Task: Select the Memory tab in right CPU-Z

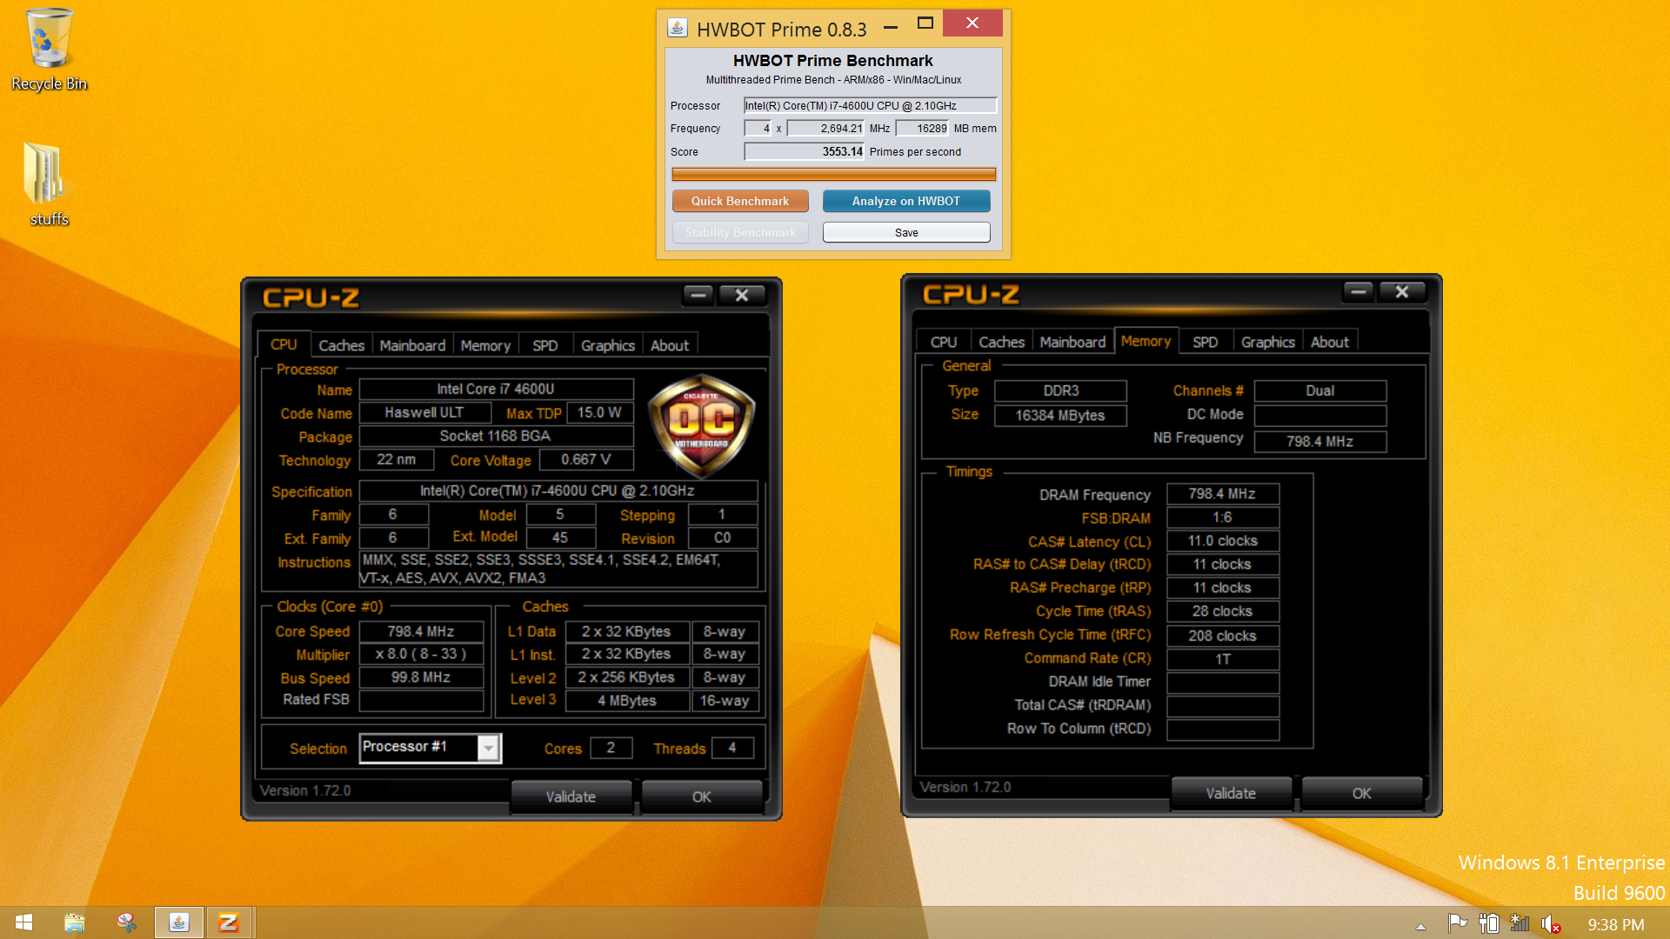Action: (1146, 341)
